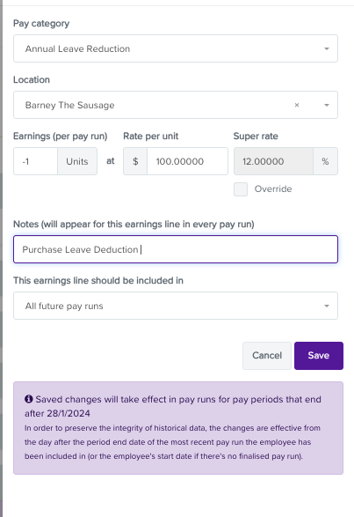Enable the Override checkbox for super rate

pos(241,189)
